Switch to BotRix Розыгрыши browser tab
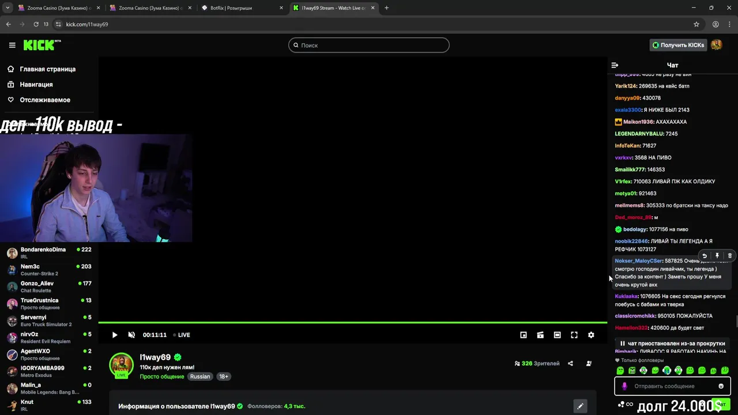 242,8
